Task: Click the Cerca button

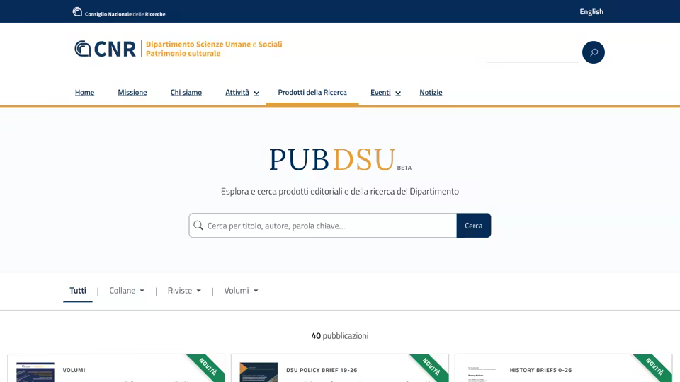Action: (474, 226)
